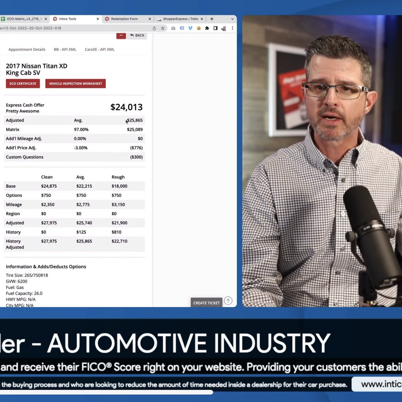Close the Intice Tools tab
The image size is (402, 402).
click(98, 19)
